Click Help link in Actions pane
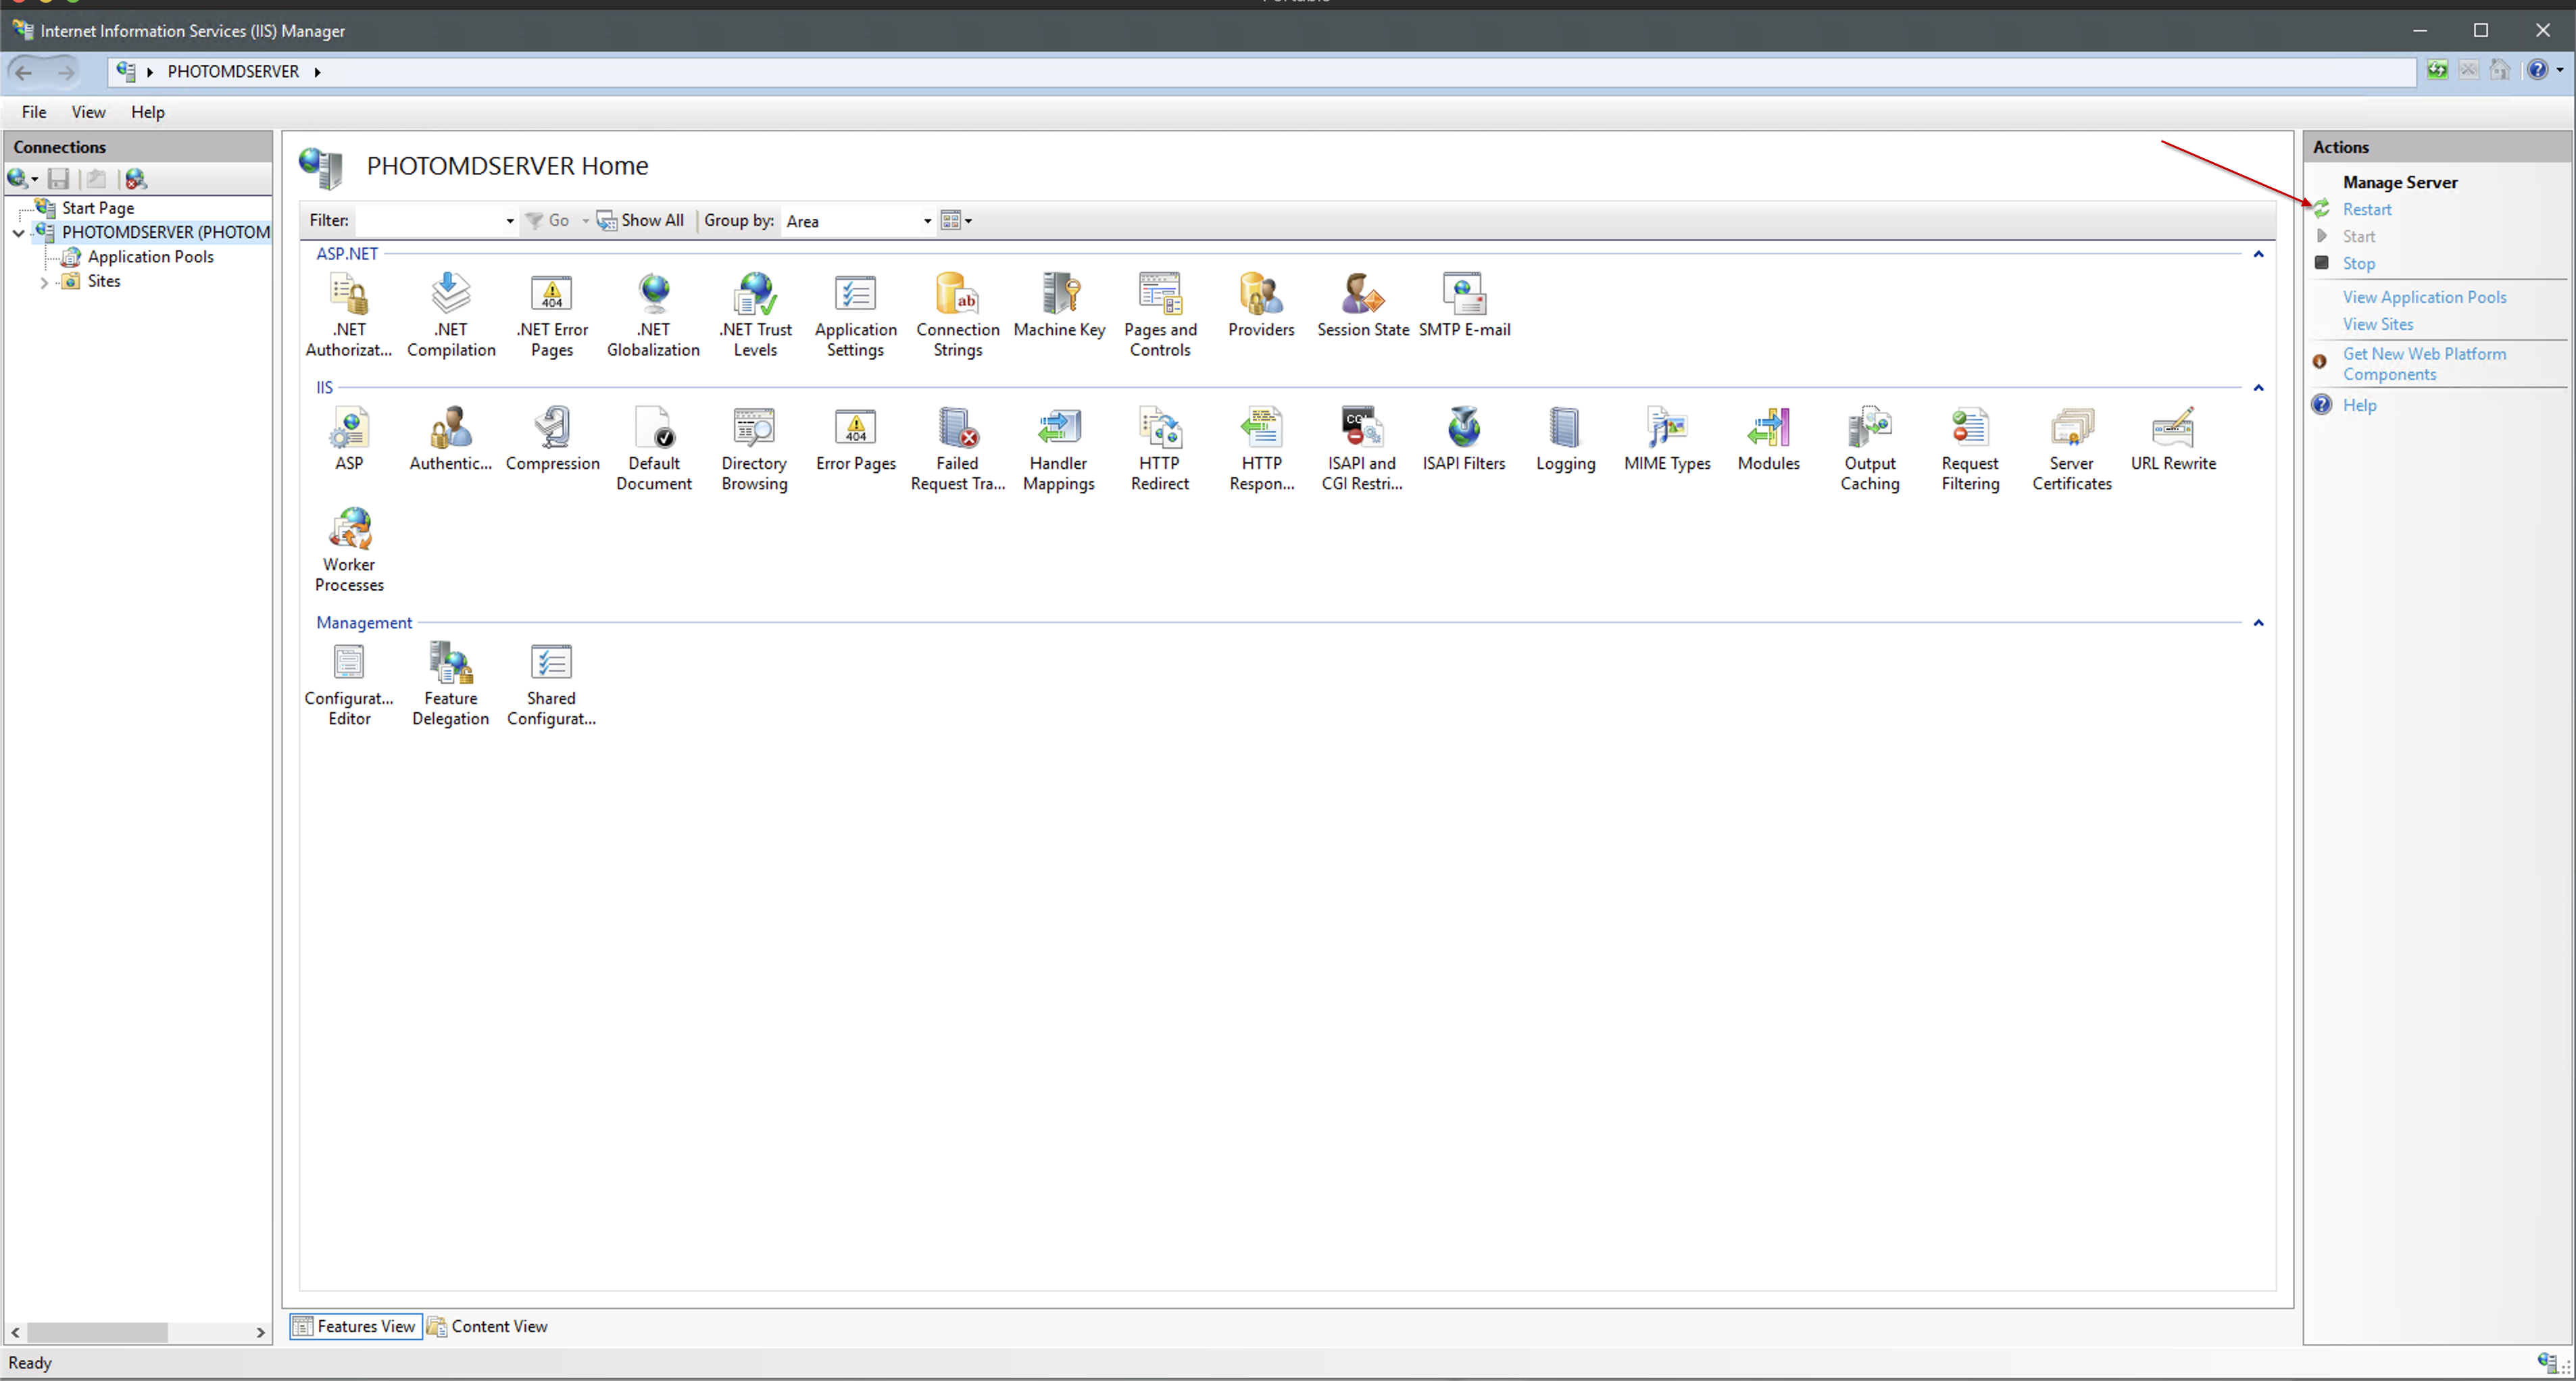This screenshot has height=1381, width=2576. click(2360, 405)
